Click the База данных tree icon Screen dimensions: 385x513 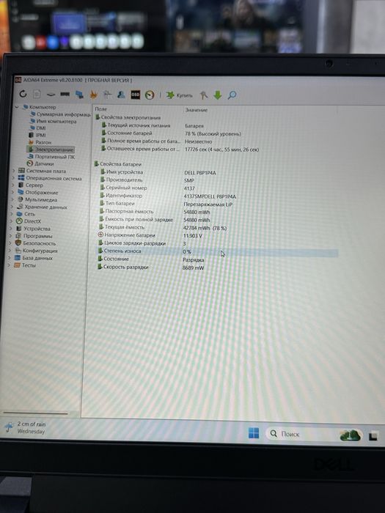[x=18, y=258]
